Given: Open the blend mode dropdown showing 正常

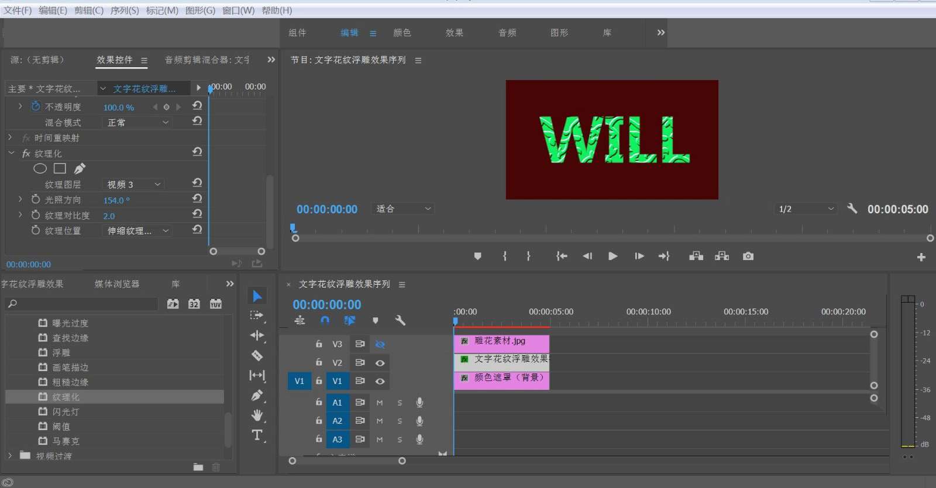Looking at the screenshot, I should 137,123.
